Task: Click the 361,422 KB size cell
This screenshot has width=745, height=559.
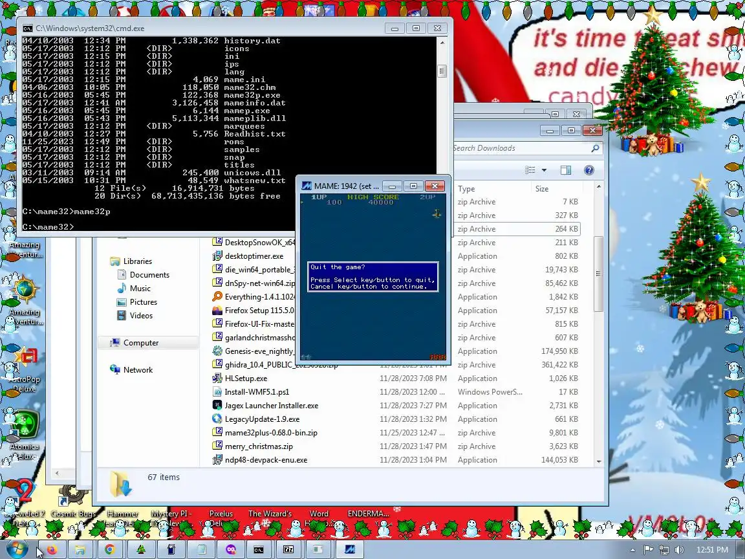Action: pyautogui.click(x=559, y=365)
